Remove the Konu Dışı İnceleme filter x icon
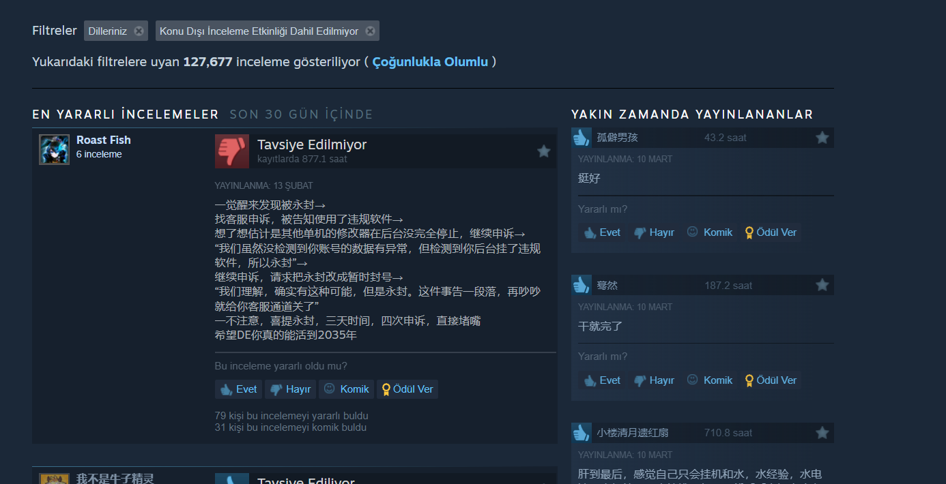The width and height of the screenshot is (946, 484). (x=370, y=31)
